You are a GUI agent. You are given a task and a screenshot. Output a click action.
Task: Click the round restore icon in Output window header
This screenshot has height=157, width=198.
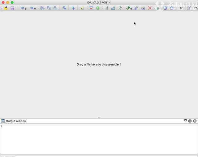click(190, 121)
